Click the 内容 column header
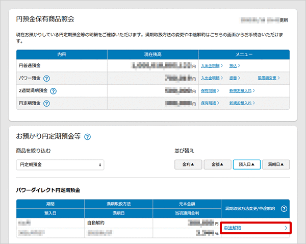This screenshot has width=306, height=244. coord(62,54)
